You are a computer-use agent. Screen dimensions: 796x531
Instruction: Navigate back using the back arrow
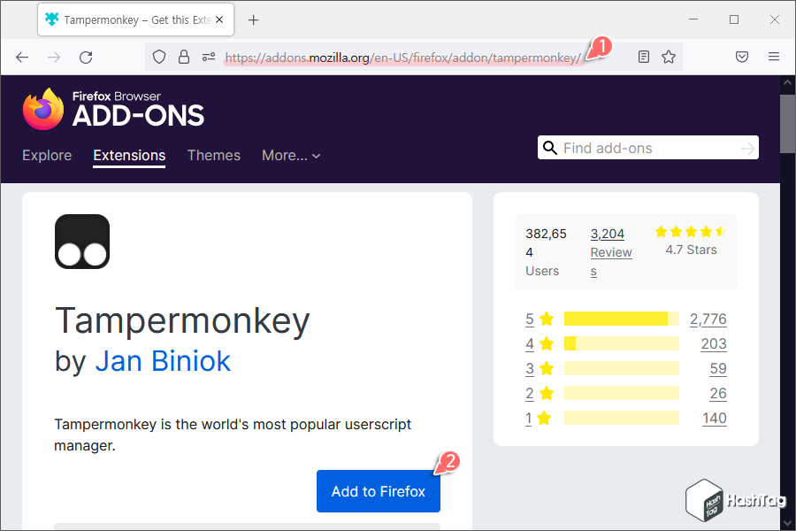[x=21, y=57]
